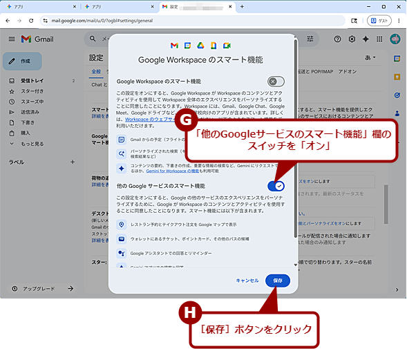Open the Gmail settings gear icon
The width and height of the screenshot is (407, 349).
(x=352, y=39)
